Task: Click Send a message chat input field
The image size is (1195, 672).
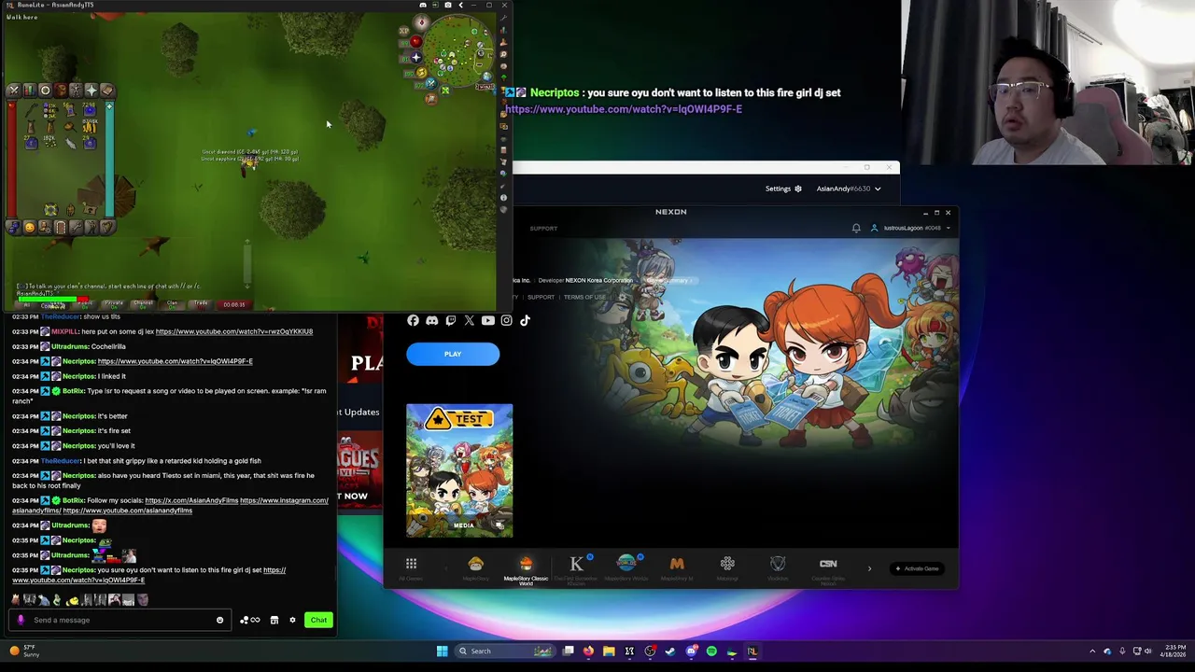Action: pos(121,620)
